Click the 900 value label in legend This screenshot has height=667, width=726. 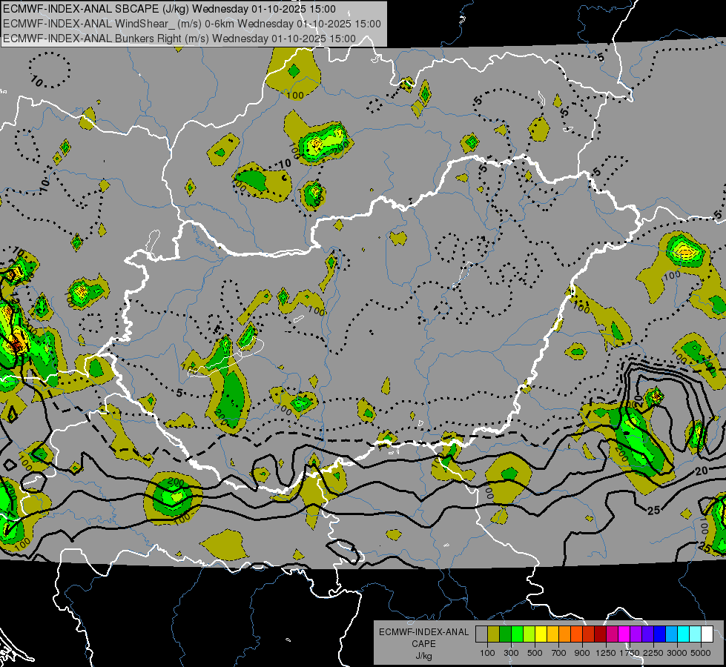[x=582, y=653]
